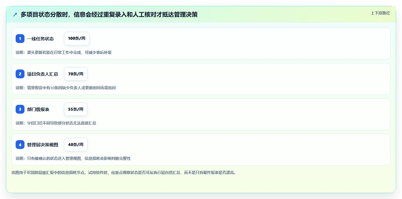Click the note 字段口径不同导致部分状态无法直接汇总
The height and width of the screenshot is (199, 402).
(56, 123)
